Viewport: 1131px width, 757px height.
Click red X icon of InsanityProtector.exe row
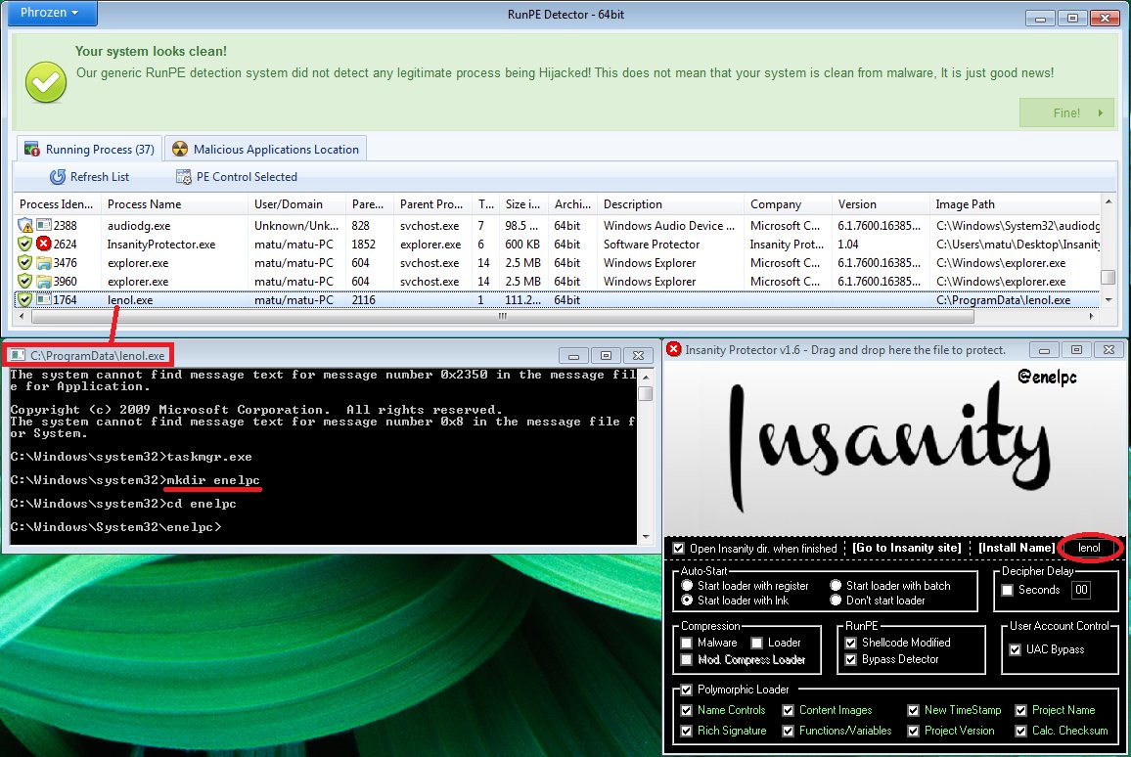[x=44, y=244]
